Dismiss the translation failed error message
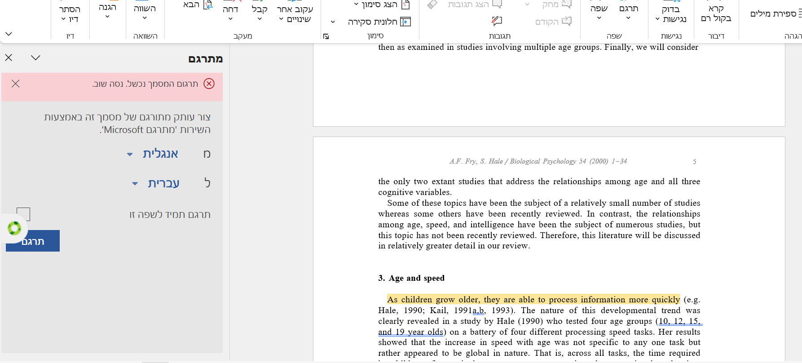The image size is (802, 363). pyautogui.click(x=16, y=84)
